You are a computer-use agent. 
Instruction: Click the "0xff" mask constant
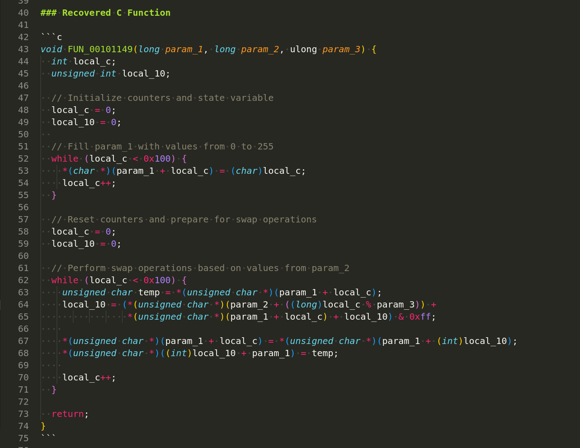(420, 317)
